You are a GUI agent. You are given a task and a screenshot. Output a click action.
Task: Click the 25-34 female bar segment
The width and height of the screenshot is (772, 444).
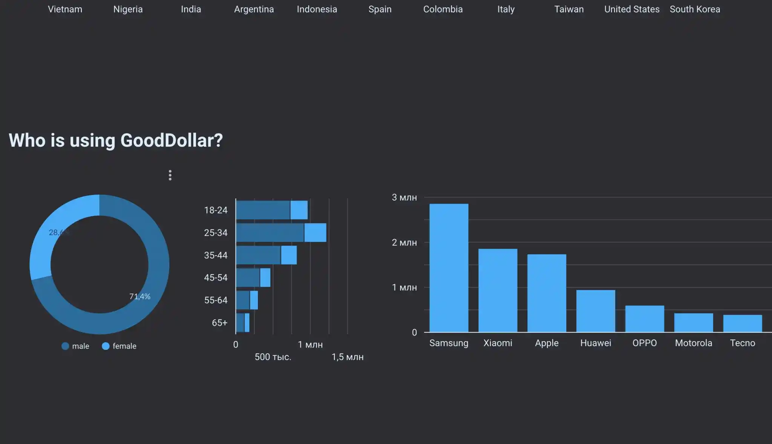click(315, 233)
